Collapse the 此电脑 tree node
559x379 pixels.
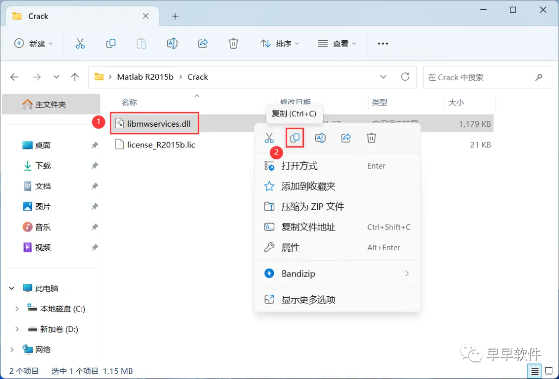click(12, 288)
